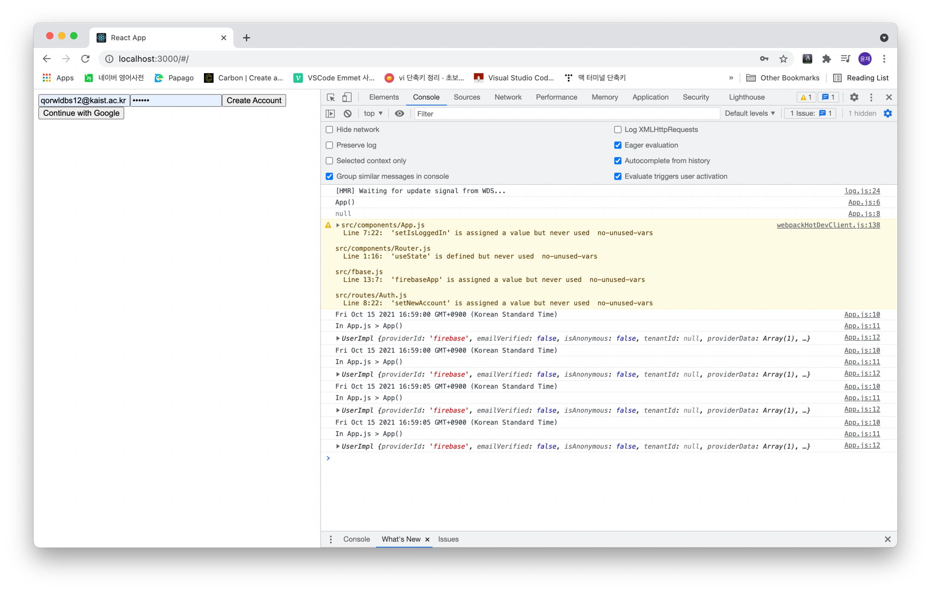Toggle the device toolbar icon
The height and width of the screenshot is (592, 931).
(347, 97)
